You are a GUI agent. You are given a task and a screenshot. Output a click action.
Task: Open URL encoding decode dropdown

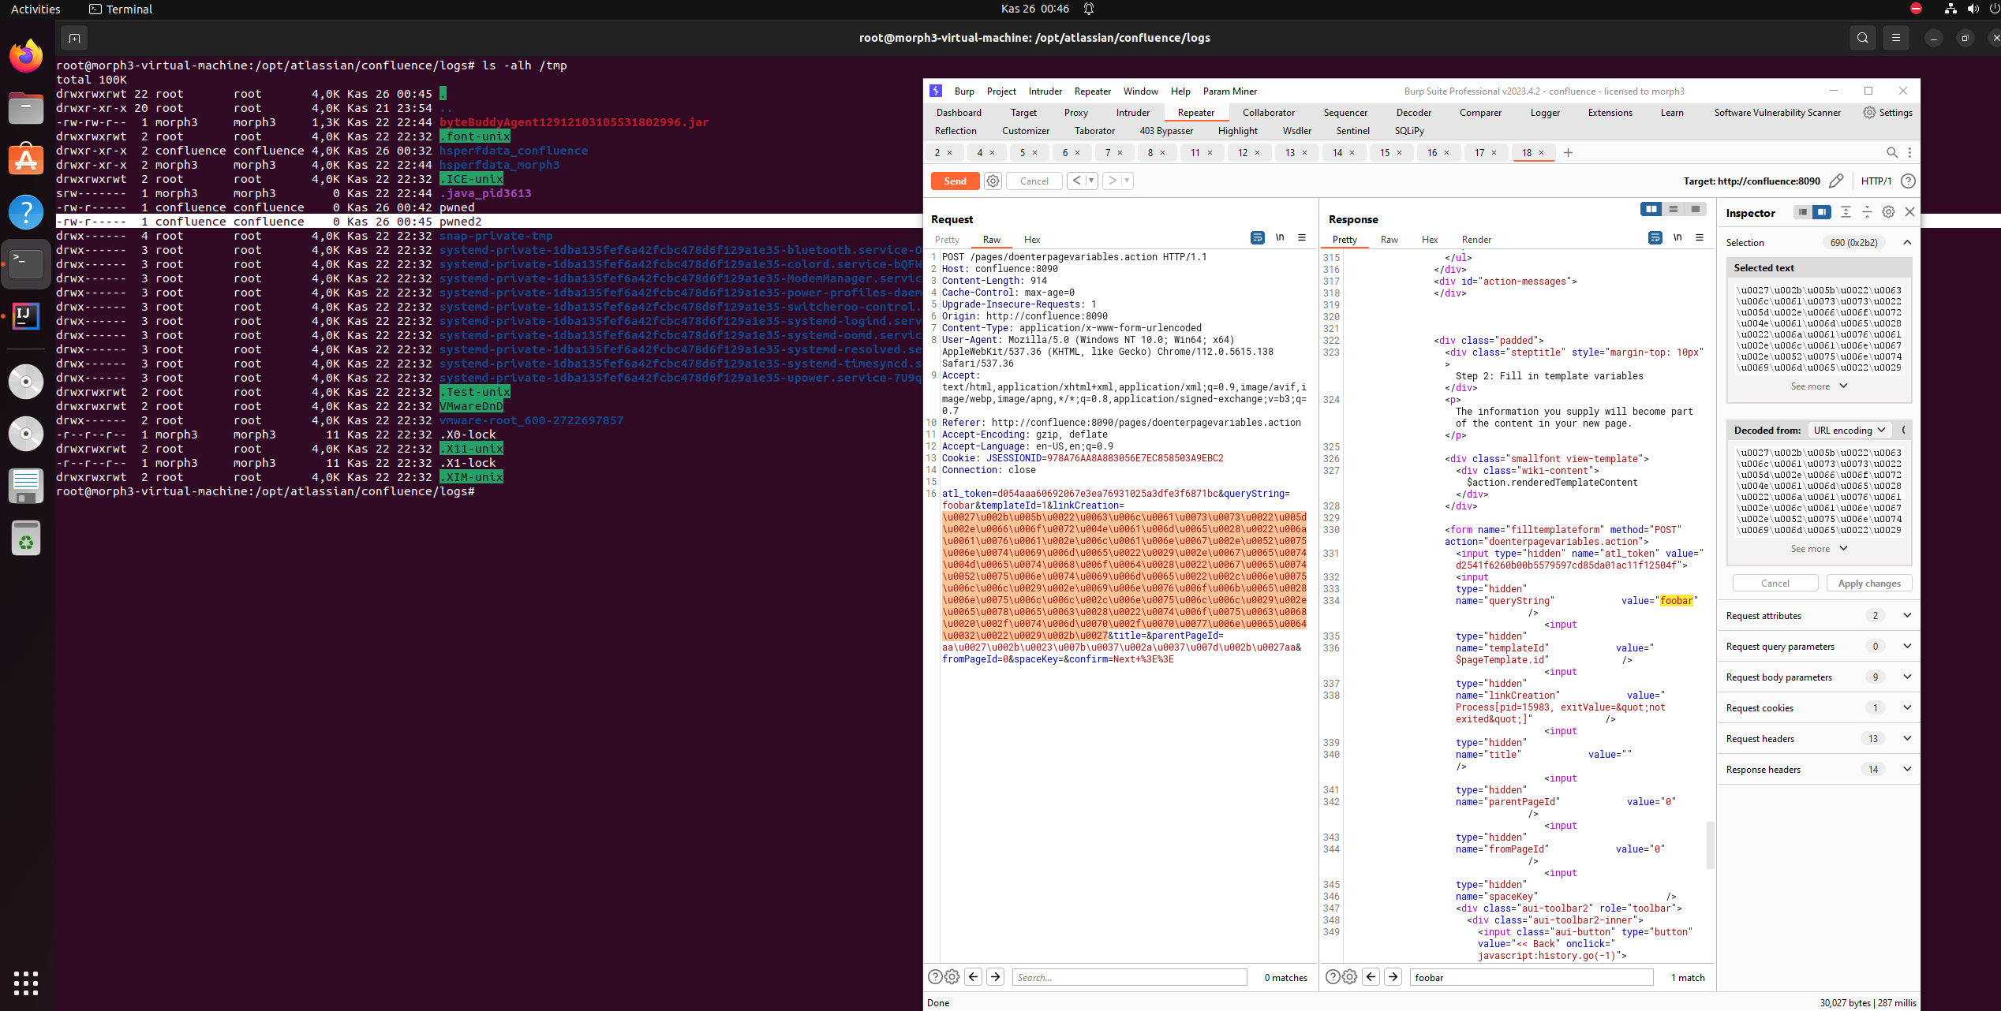pyautogui.click(x=1849, y=431)
